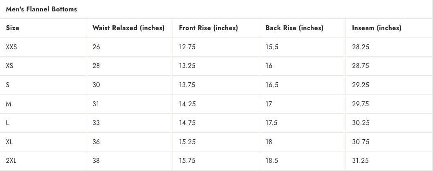Select waist value 38 for 2XL
Viewport: 433px width, 171px height.
coord(96,160)
